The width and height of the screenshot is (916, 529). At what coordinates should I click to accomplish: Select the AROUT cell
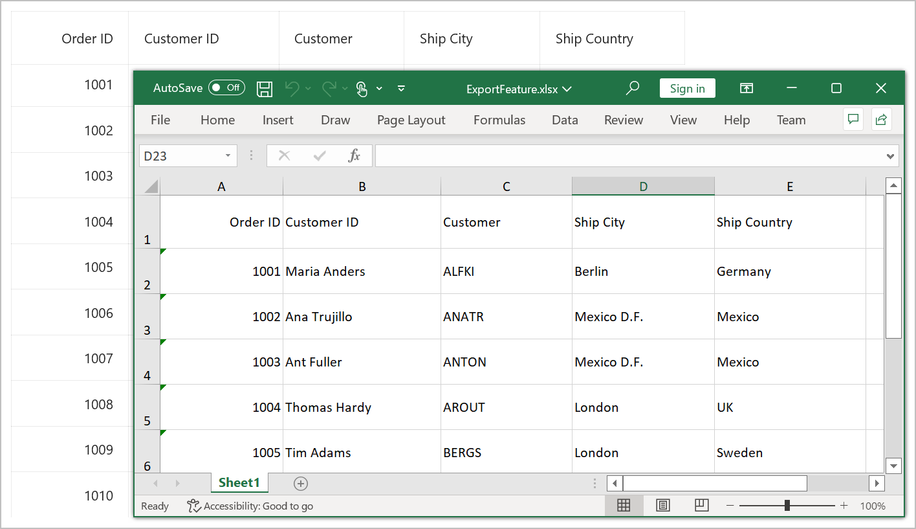[507, 407]
